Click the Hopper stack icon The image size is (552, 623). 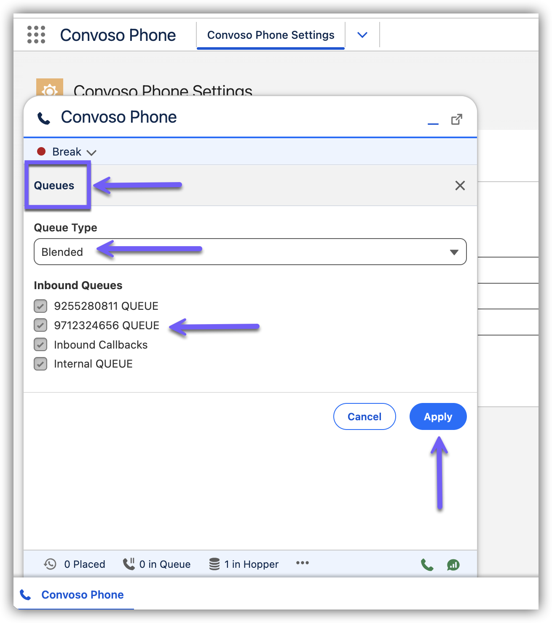pyautogui.click(x=214, y=564)
